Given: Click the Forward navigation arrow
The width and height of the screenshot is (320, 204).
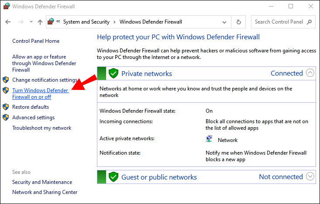Looking at the screenshot, I should point(21,22).
